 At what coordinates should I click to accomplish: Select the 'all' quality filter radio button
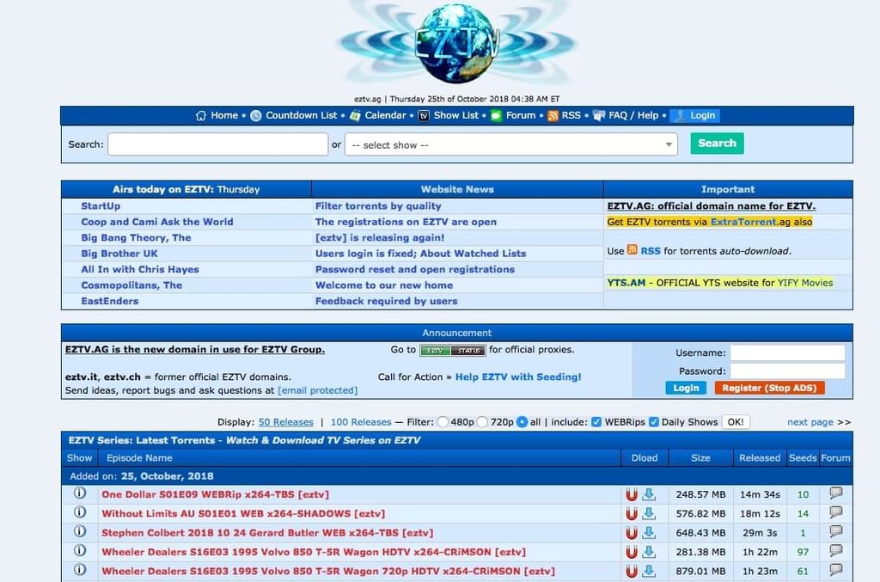click(522, 422)
